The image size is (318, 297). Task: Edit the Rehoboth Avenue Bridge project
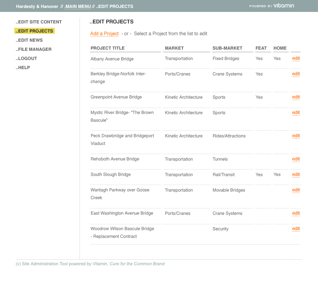pyautogui.click(x=296, y=159)
